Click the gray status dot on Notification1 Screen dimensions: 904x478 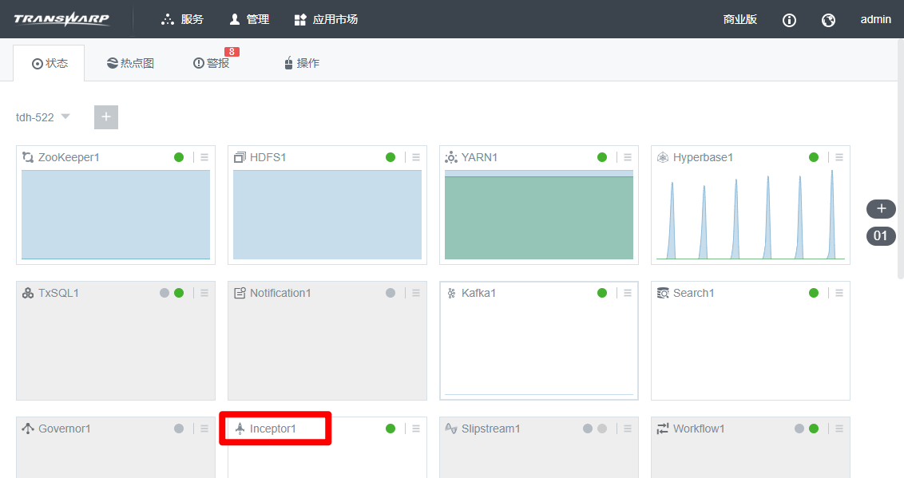click(391, 293)
